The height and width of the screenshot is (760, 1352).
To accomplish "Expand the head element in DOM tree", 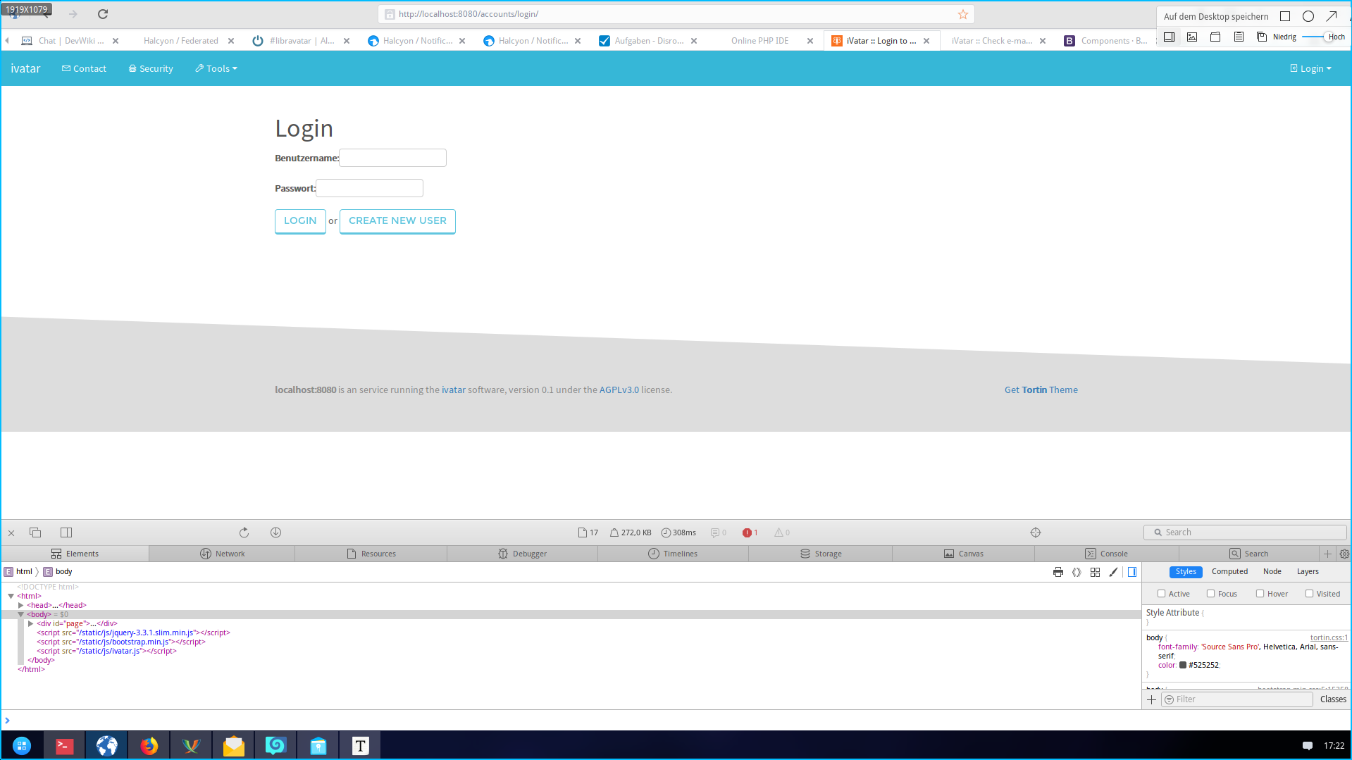I will click(x=21, y=605).
